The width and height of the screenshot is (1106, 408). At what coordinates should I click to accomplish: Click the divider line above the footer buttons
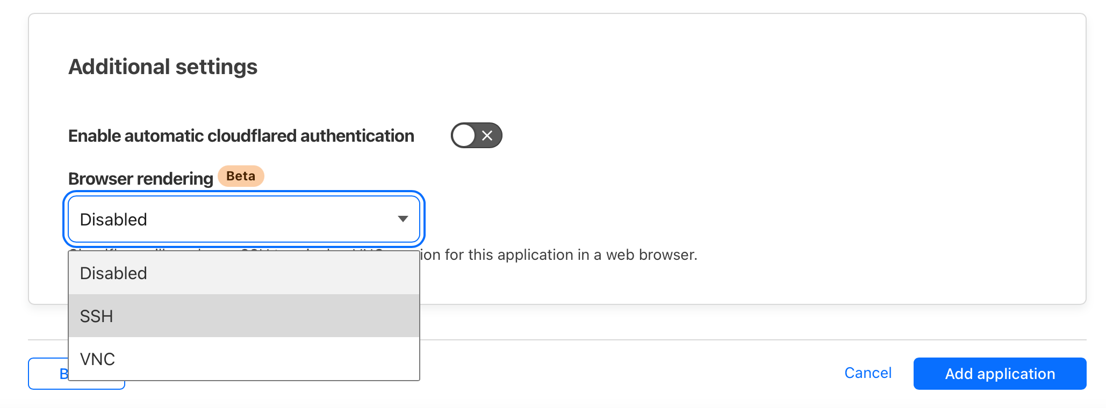(x=645, y=340)
